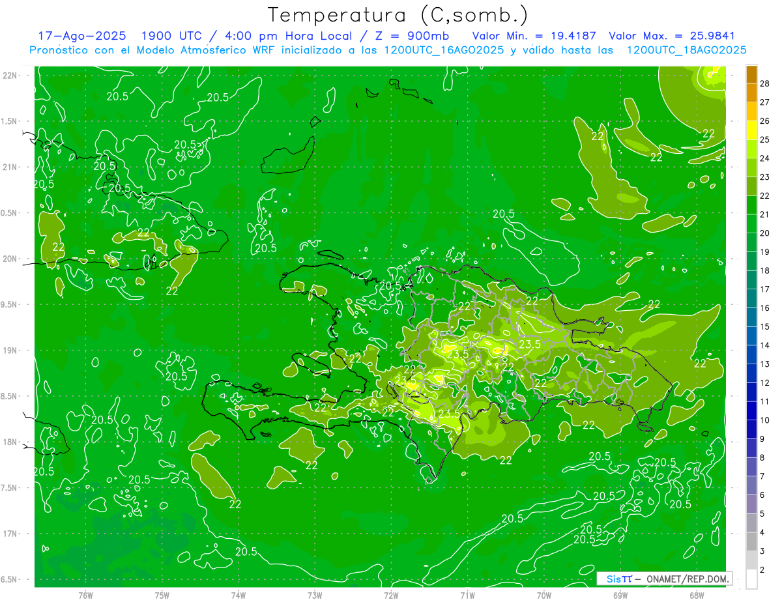Click the color scale label 26
Image resolution: width=782 pixels, height=604 pixels.
pos(765,121)
